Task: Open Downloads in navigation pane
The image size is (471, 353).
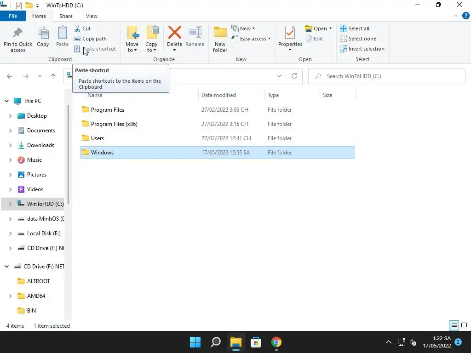Action: pos(40,145)
